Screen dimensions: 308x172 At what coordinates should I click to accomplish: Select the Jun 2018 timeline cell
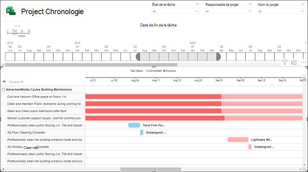pos(10,57)
